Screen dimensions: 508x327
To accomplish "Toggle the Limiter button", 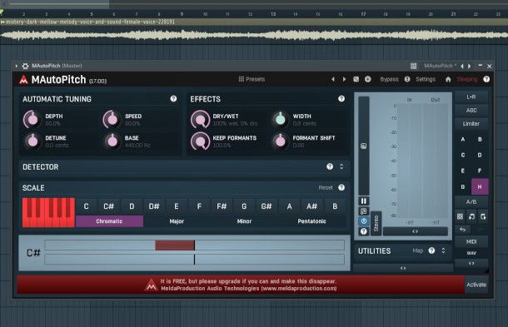I will point(471,124).
